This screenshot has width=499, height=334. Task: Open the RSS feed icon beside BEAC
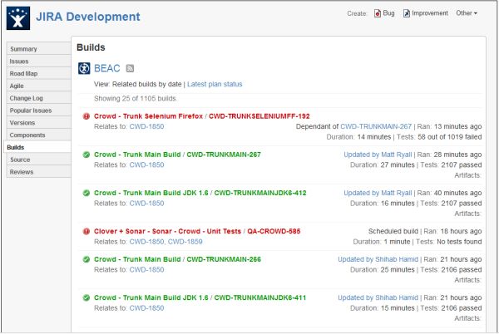point(130,68)
